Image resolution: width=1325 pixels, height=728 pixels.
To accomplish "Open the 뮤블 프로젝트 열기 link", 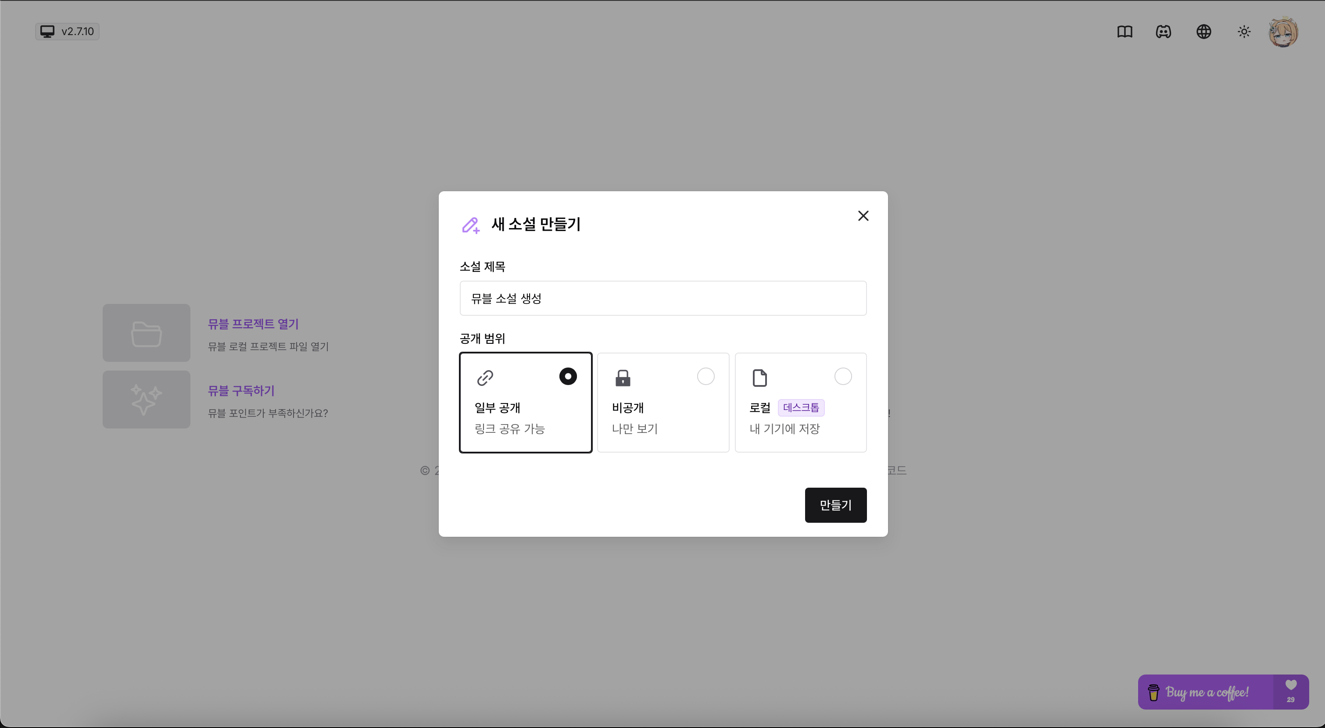I will (253, 324).
